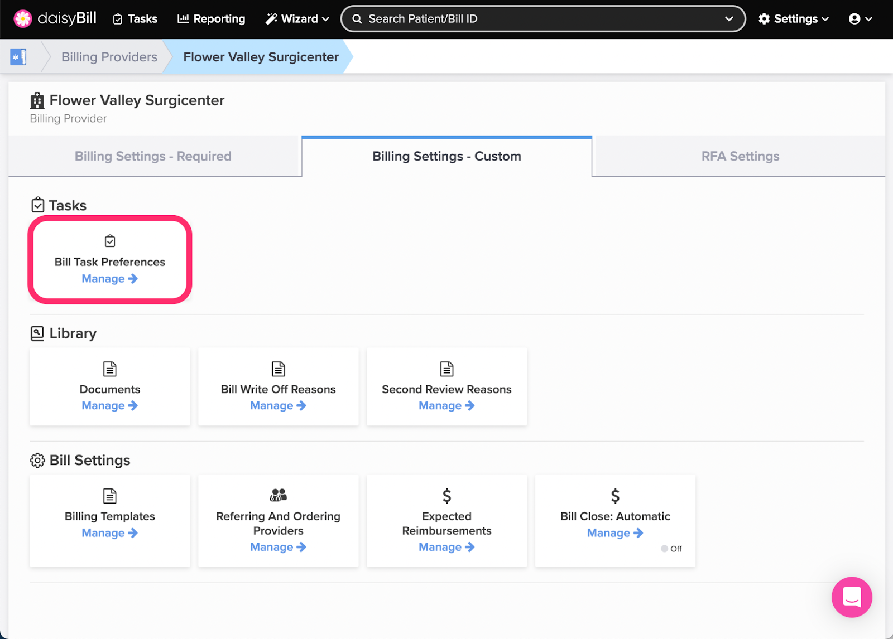Go to Billing Providers breadcrumb
893x639 pixels.
tap(109, 57)
